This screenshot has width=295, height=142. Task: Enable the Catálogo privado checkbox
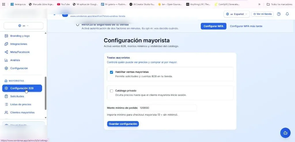click(111, 91)
